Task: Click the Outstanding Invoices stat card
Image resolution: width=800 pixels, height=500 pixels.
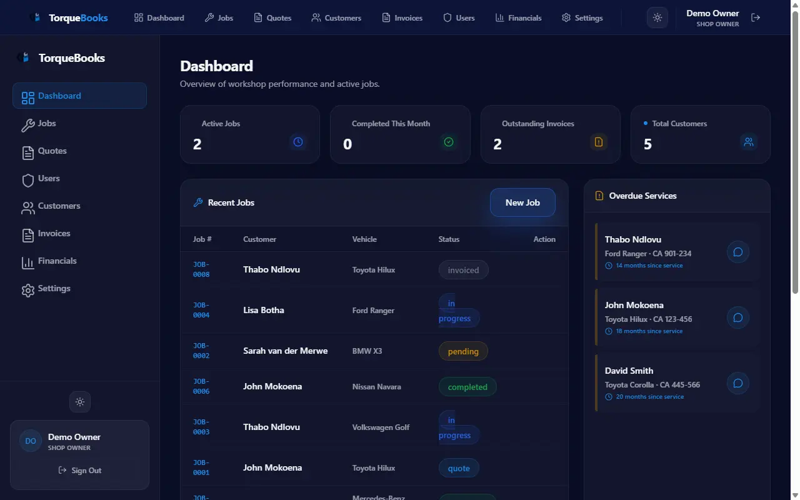Action: point(551,134)
